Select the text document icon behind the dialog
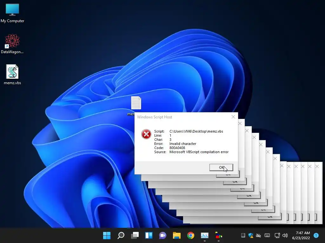Screen dimensions: 325x243 click(x=136, y=103)
